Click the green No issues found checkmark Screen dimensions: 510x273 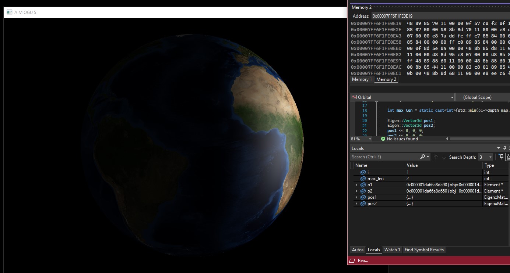pyautogui.click(x=383, y=139)
